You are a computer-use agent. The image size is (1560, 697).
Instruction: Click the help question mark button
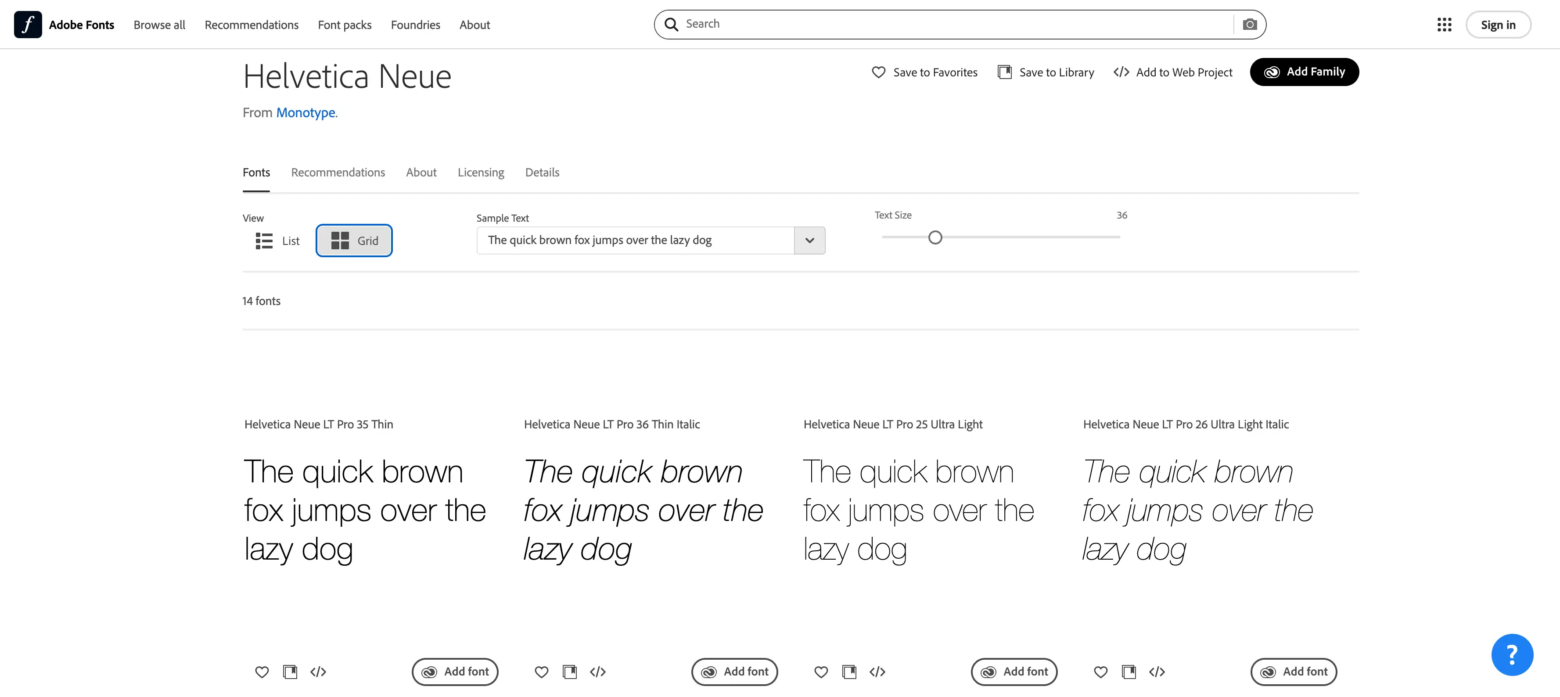pos(1512,654)
